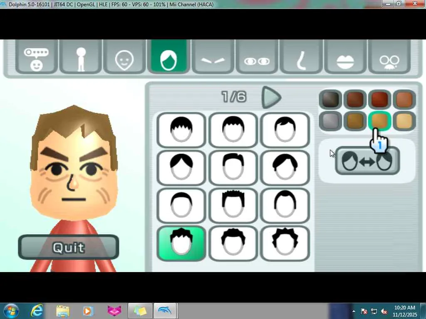Choose the wavy side-part hairstyle, second row right
This screenshot has height=319, width=426.
285,168
